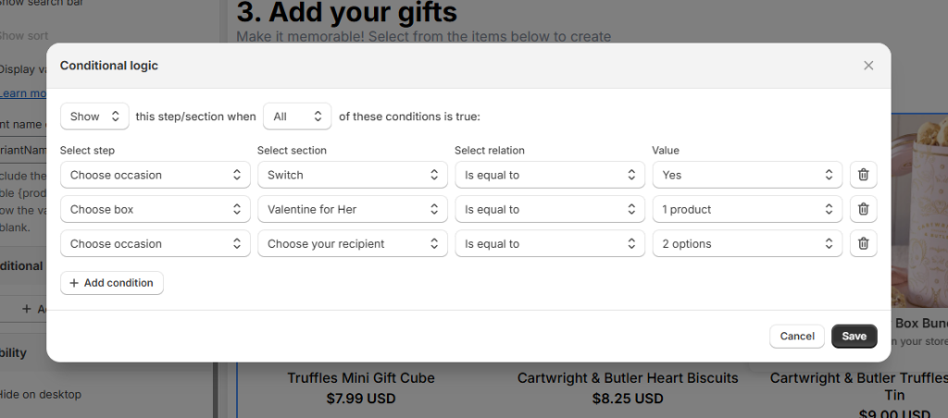
Task: Open the Show/Hide dropdown
Action: (94, 117)
